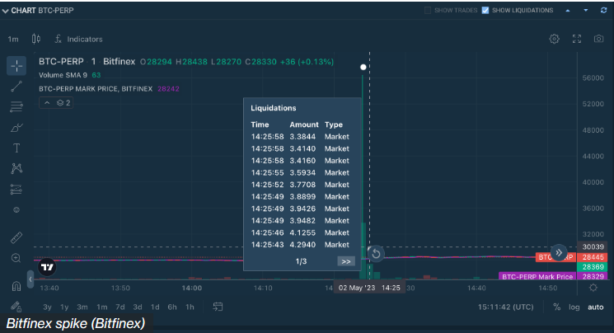The height and width of the screenshot is (333, 614).
Task: Move chart panel up
Action: tap(568, 11)
